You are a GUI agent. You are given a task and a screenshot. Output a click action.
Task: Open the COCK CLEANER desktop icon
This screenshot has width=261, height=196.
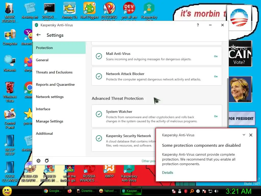[10, 172]
